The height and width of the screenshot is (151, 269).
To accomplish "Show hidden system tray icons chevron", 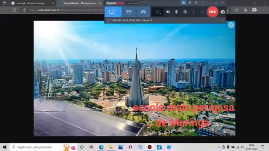I will tap(218, 147).
